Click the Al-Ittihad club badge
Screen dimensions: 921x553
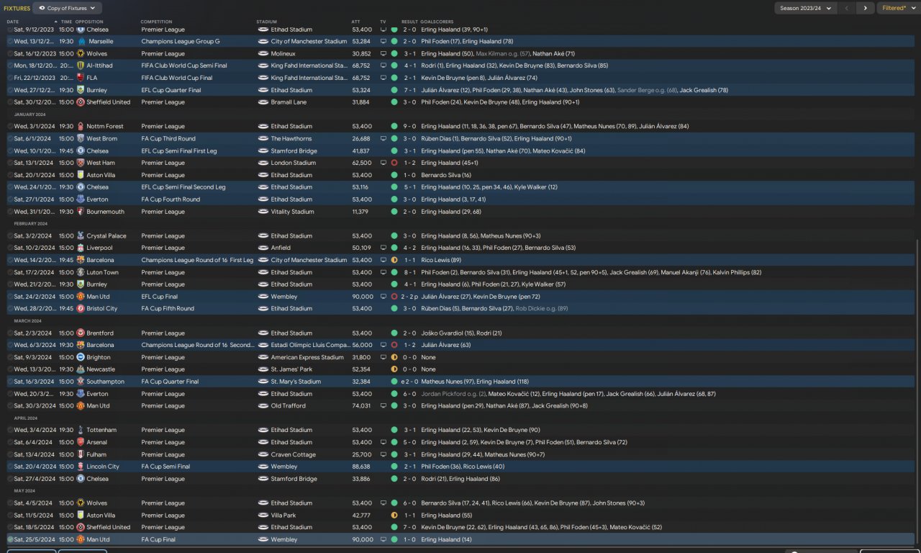[81, 66]
